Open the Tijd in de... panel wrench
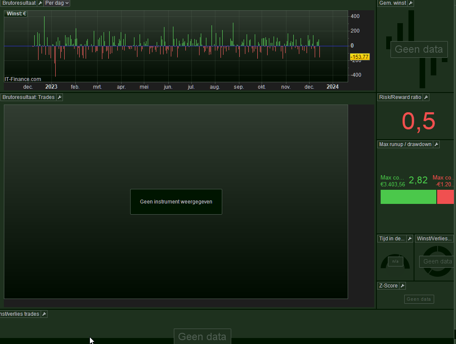The image size is (456, 344). (x=410, y=239)
